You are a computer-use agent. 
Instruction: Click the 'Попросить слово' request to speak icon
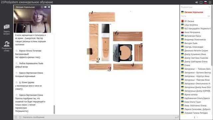pos(7,44)
